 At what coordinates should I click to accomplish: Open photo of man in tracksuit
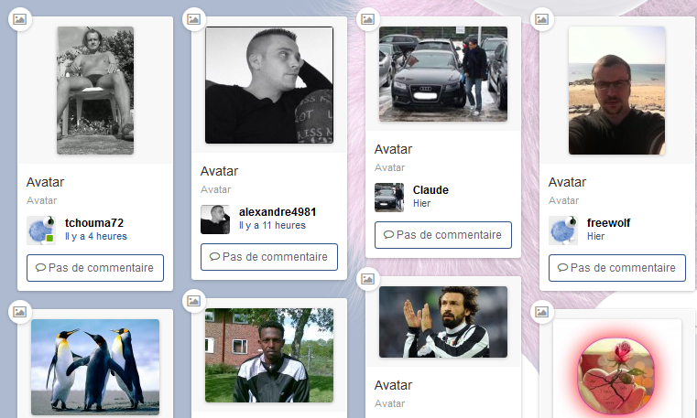pyautogui.click(x=269, y=356)
